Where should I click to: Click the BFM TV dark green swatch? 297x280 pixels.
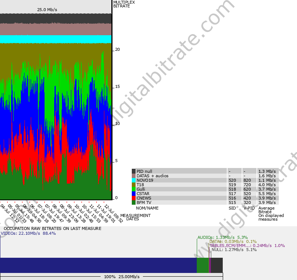click(134, 202)
